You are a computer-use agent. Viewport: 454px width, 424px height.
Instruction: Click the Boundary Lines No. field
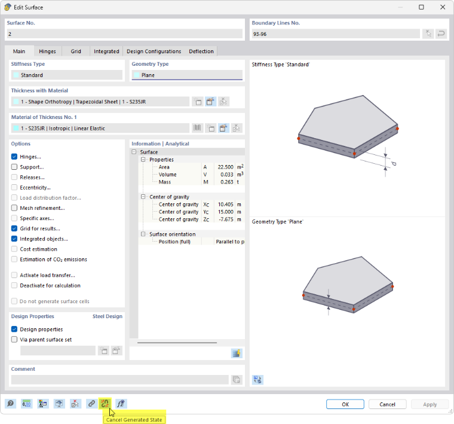[336, 34]
